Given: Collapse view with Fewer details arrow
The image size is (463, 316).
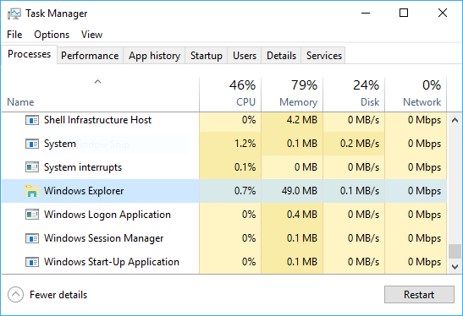Looking at the screenshot, I should pyautogui.click(x=15, y=295).
